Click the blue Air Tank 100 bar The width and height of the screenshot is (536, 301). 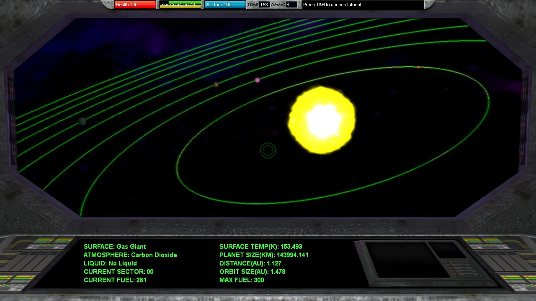point(225,5)
